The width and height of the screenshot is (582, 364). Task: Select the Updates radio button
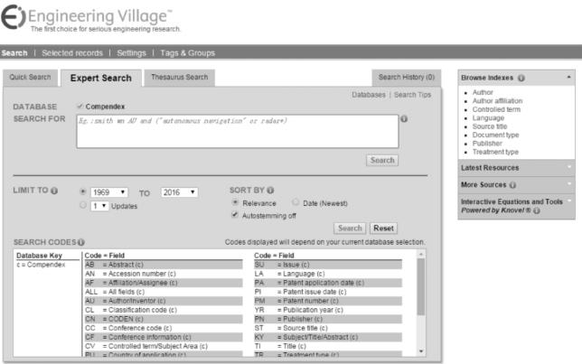[83, 205]
